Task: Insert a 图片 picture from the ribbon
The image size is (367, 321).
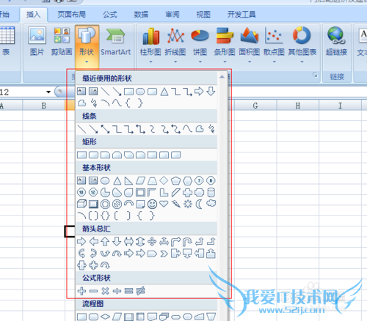Action: [37, 42]
